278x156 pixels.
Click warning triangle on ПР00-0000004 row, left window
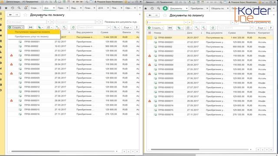[12, 64]
